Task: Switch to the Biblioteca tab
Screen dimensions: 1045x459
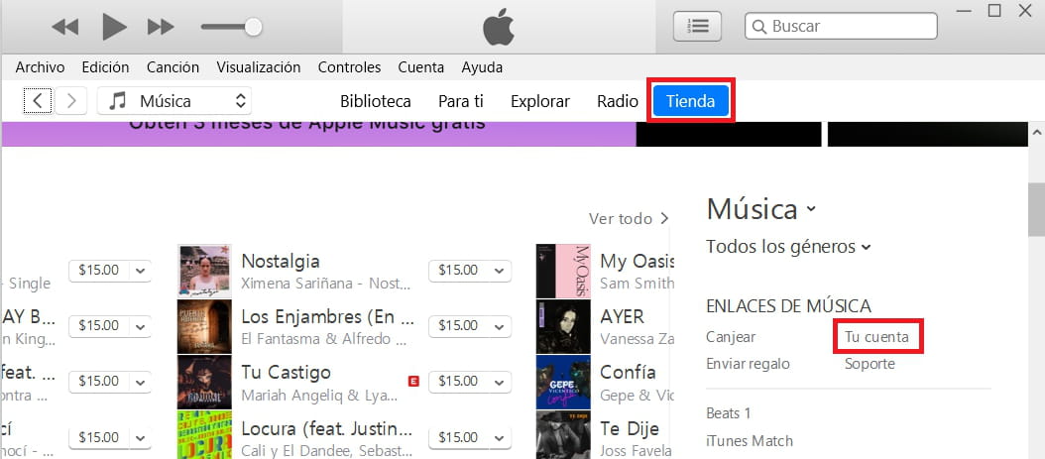Action: 375,101
